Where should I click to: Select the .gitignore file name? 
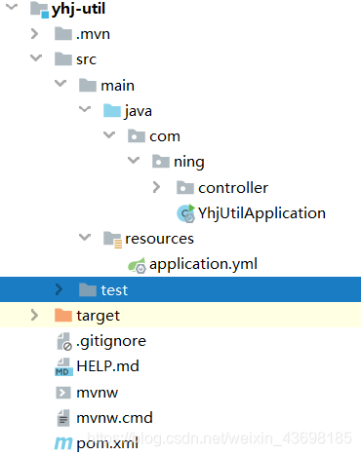pos(111,341)
